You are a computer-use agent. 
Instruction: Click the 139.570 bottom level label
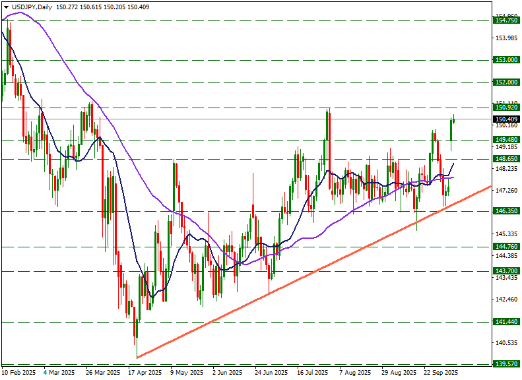pyautogui.click(x=505, y=364)
